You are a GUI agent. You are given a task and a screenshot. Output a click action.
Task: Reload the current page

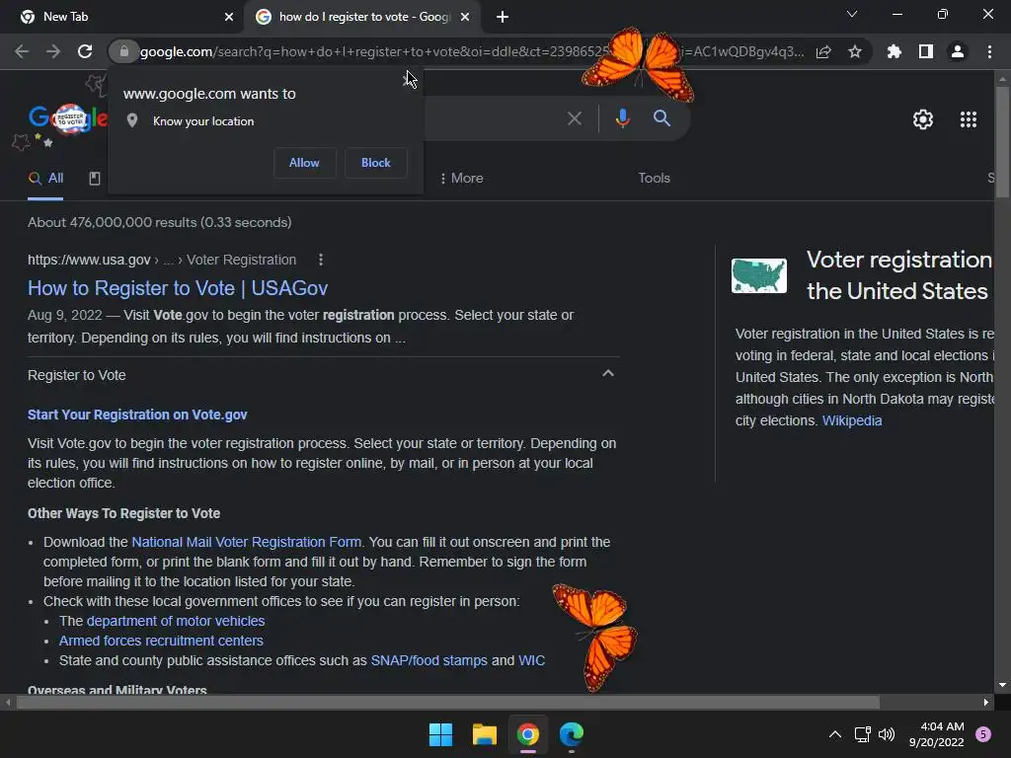click(85, 51)
